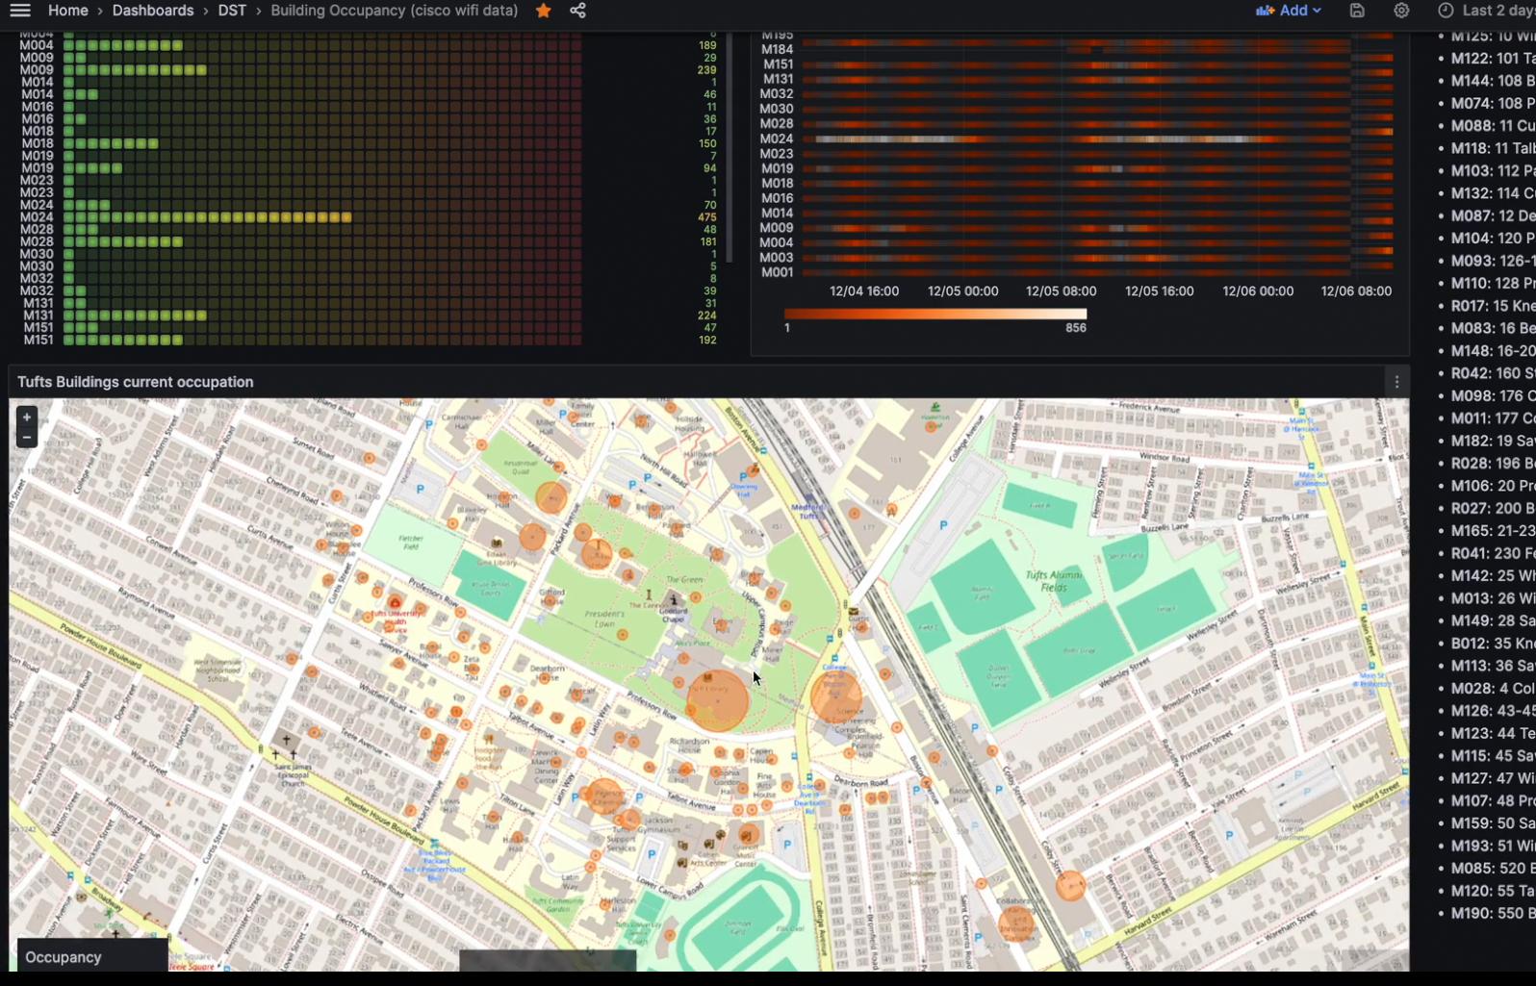Viewport: 1536px width, 986px height.
Task: Click bar gauge value 239
Action: point(707,70)
